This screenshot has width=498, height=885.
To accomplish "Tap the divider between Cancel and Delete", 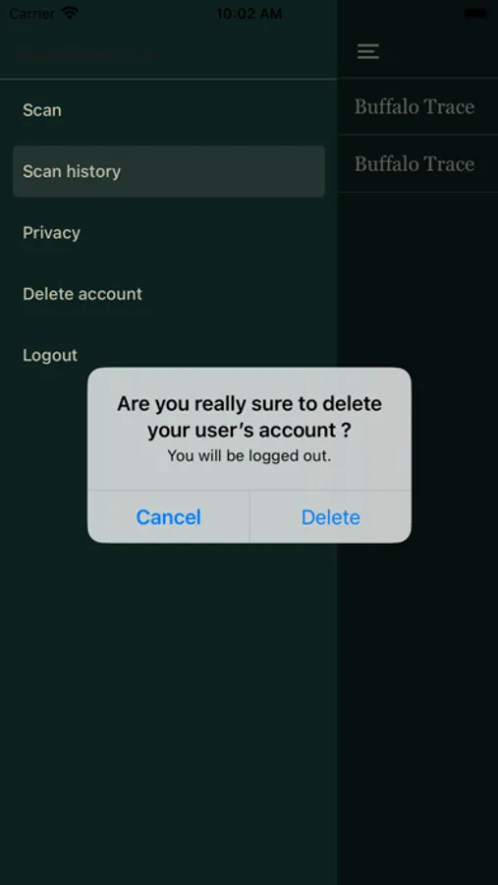I will pos(249,516).
